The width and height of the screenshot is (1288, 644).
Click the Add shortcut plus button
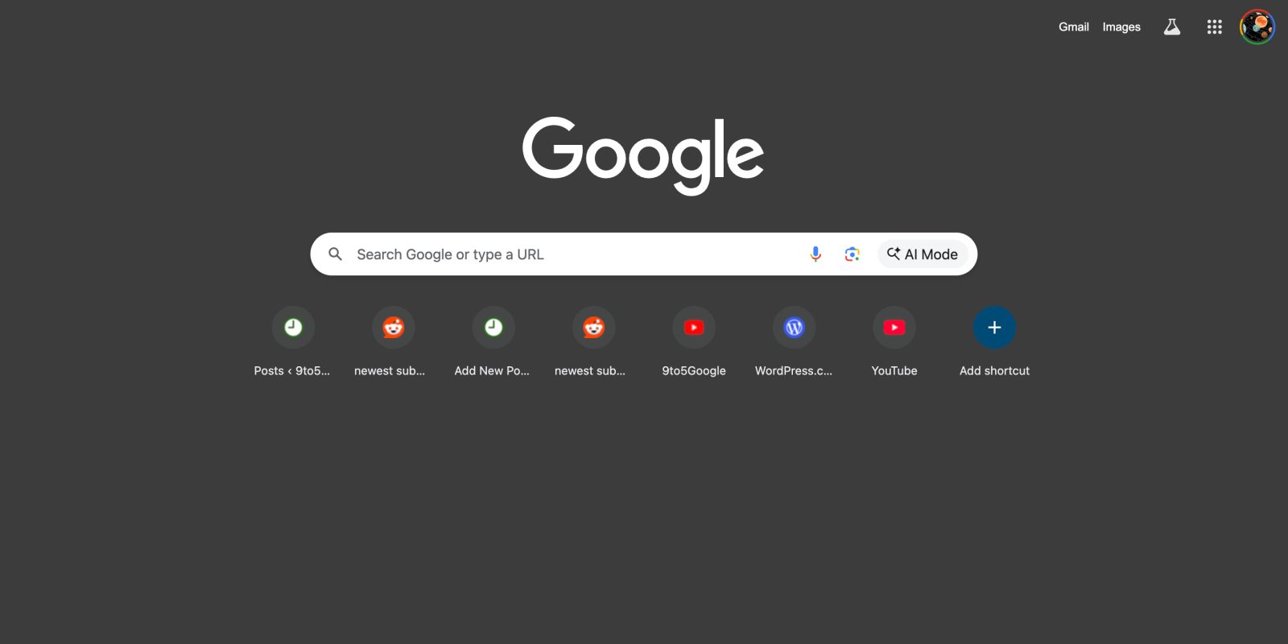(994, 328)
